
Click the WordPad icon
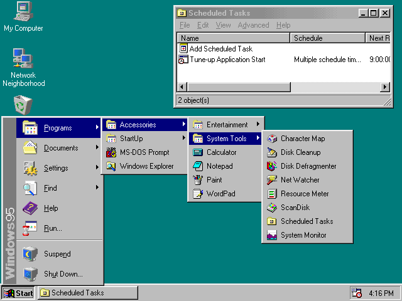198,194
